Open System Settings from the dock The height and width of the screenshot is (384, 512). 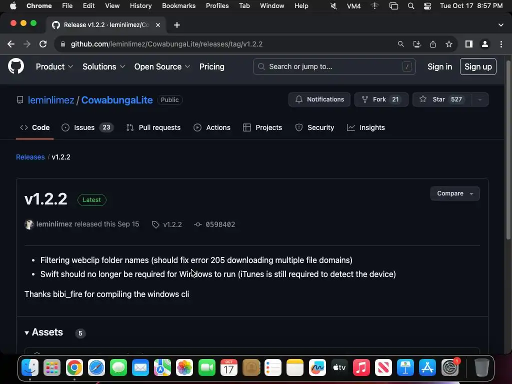[450, 367]
